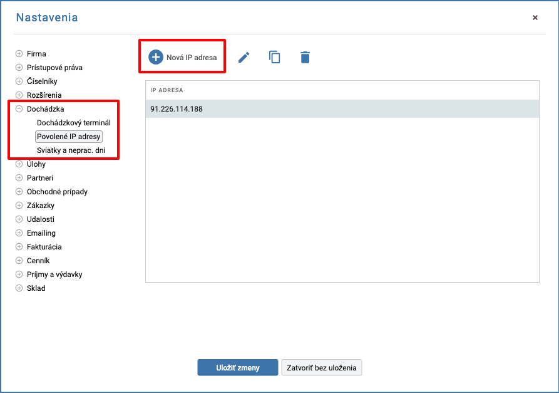This screenshot has height=393, width=559.
Task: Click the IP ADRESA column header
Action: [x=167, y=90]
